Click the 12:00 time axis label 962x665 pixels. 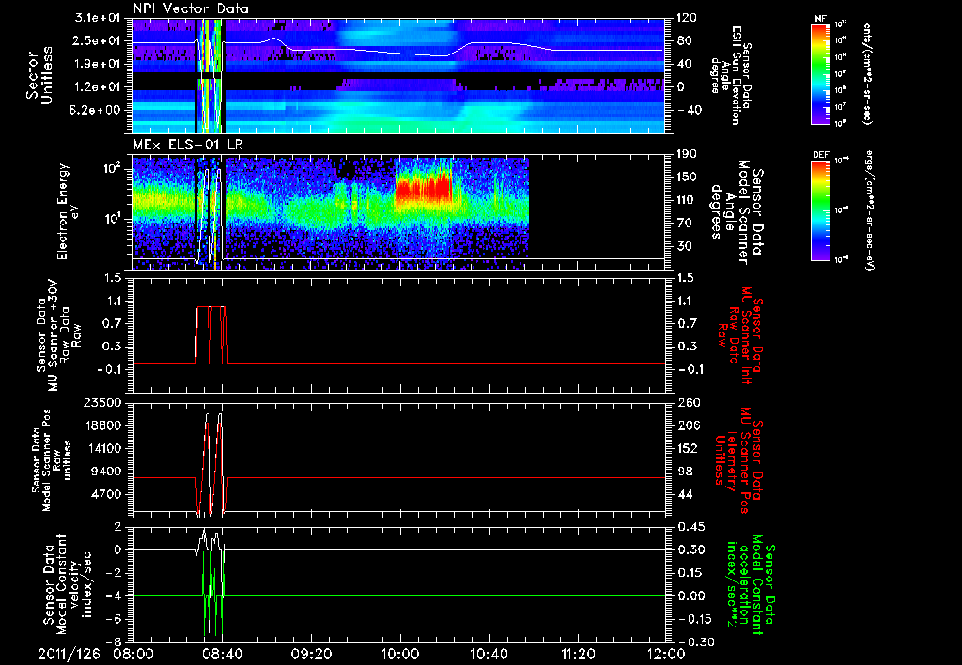(666, 654)
